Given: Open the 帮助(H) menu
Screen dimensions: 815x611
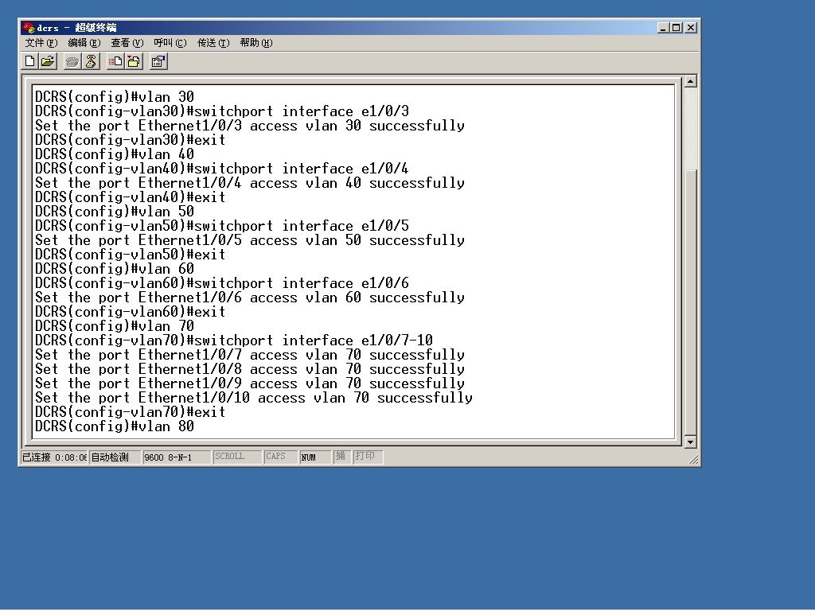Looking at the screenshot, I should pos(255,43).
